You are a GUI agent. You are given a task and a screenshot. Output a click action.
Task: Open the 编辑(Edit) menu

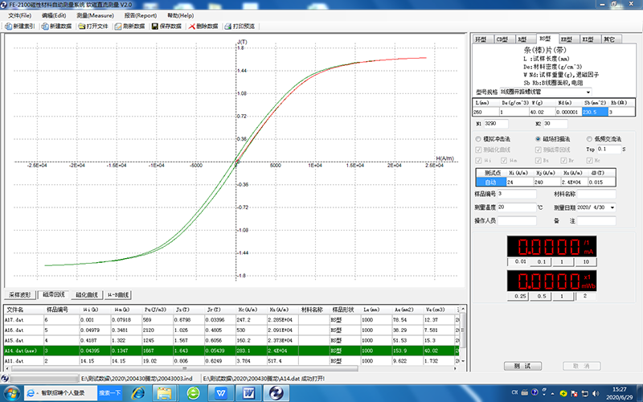coord(54,15)
